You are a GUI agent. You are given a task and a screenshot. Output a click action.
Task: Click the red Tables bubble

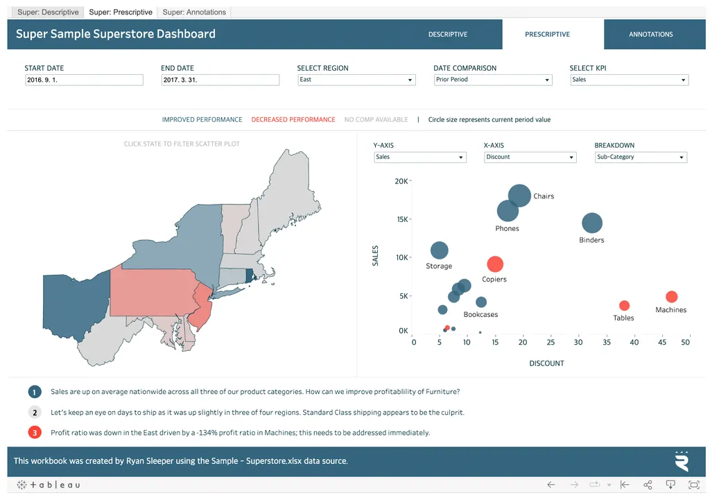point(625,306)
